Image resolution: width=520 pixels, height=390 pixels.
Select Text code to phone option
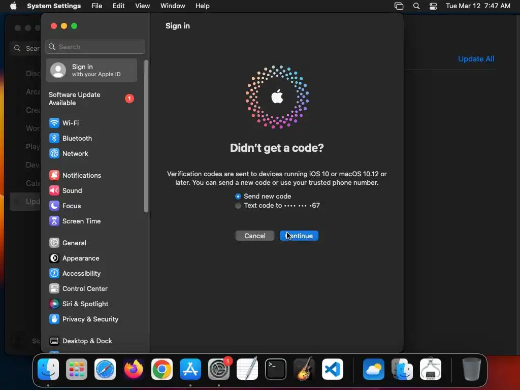coord(277,206)
